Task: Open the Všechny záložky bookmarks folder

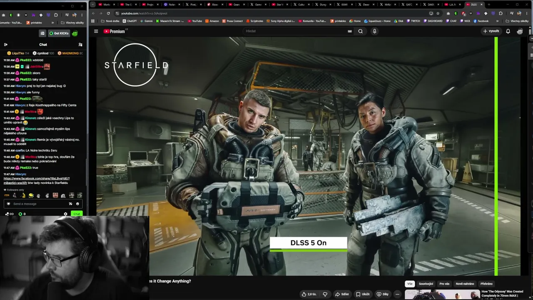Action: (516, 21)
